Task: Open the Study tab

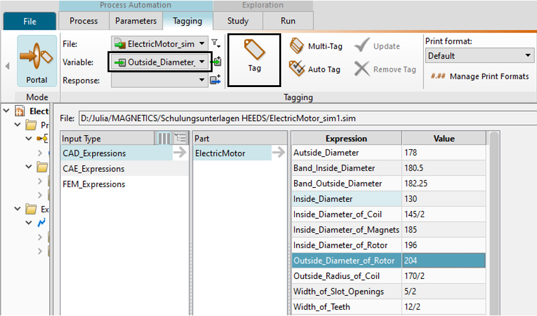Action: click(x=238, y=20)
